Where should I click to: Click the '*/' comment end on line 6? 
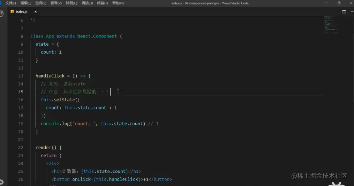33,20
